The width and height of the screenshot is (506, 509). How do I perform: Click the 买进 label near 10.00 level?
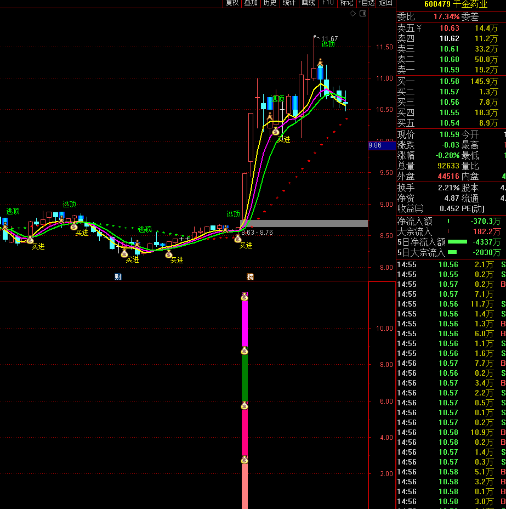(284, 139)
